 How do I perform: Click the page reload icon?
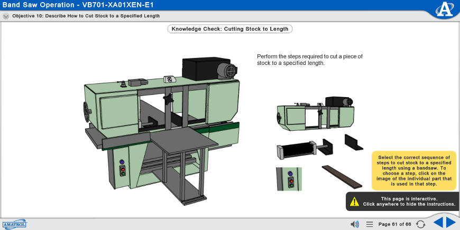pyautogui.click(x=421, y=224)
